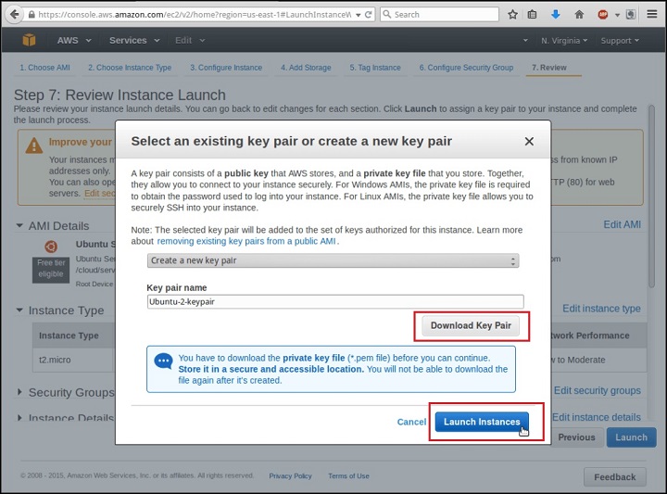Click the address bar URL
The image size is (667, 494).
point(195,15)
